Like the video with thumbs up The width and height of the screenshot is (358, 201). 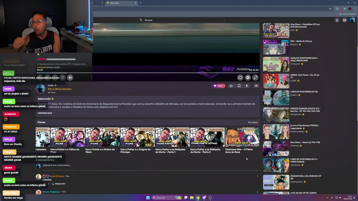pos(231,86)
